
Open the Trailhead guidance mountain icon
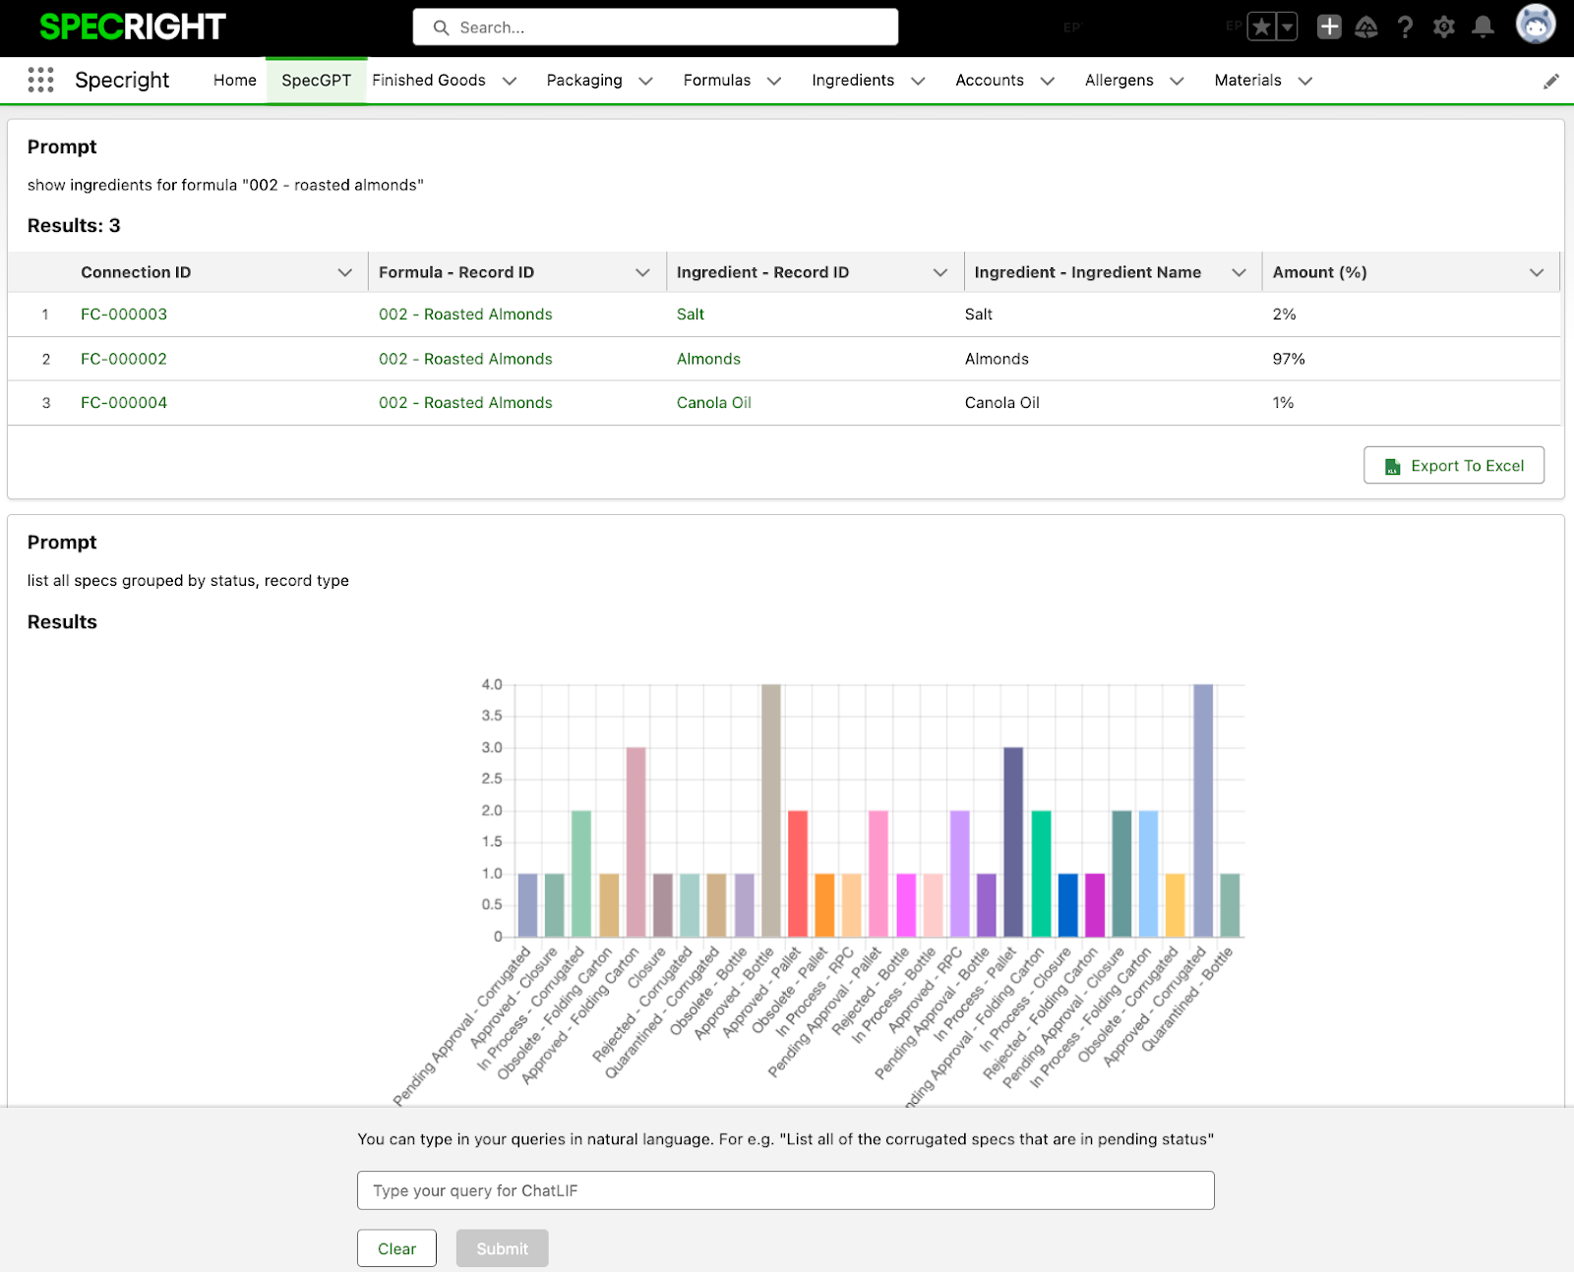click(x=1366, y=28)
